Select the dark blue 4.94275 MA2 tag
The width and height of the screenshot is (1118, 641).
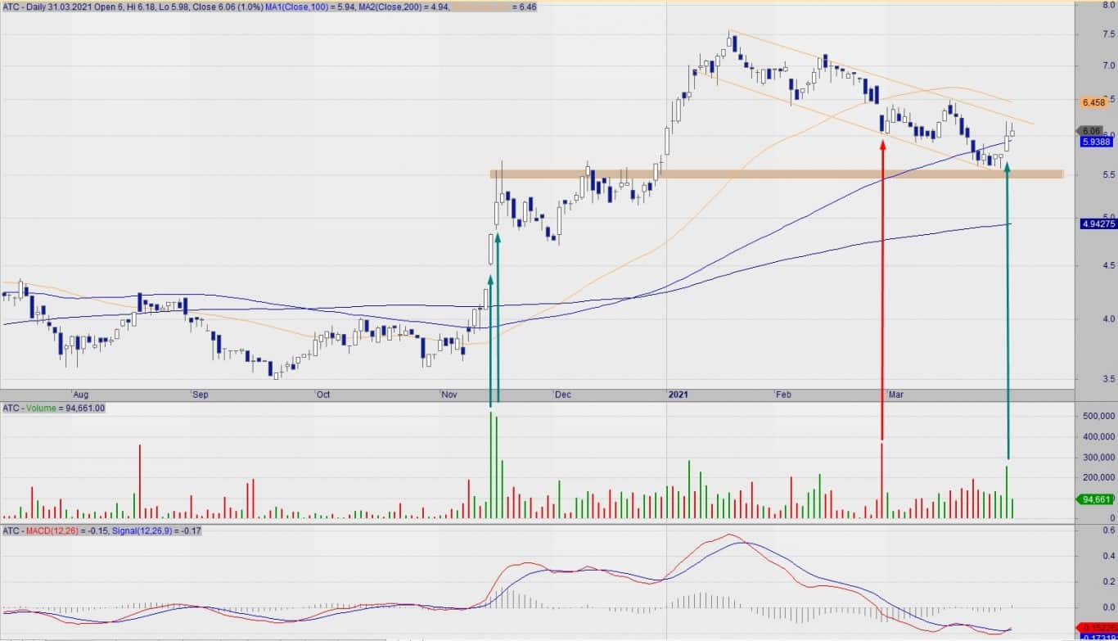tap(1097, 223)
